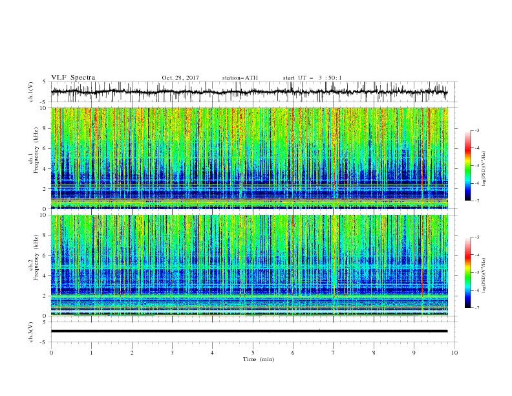Click the "ch.3(V)" axis label
This screenshot has width=512, height=396.
31,332
